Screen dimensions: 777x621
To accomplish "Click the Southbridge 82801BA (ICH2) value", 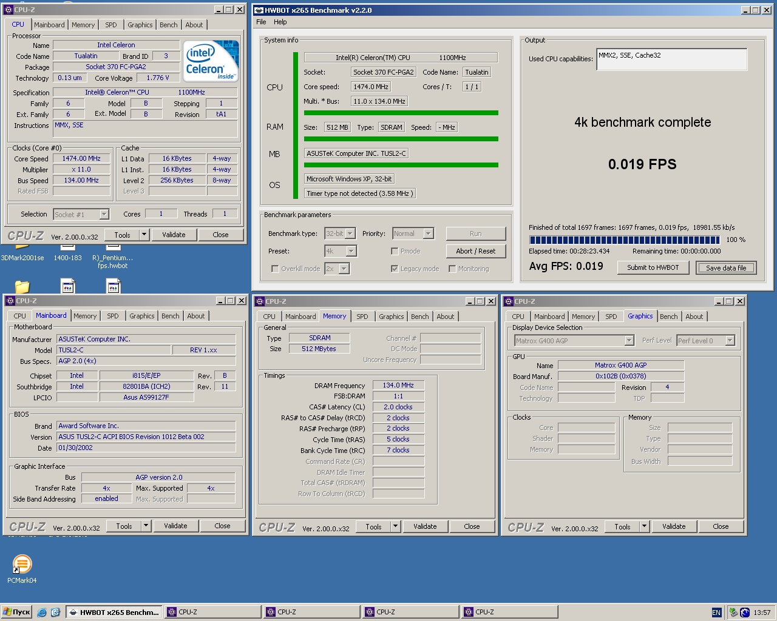I will 146,386.
